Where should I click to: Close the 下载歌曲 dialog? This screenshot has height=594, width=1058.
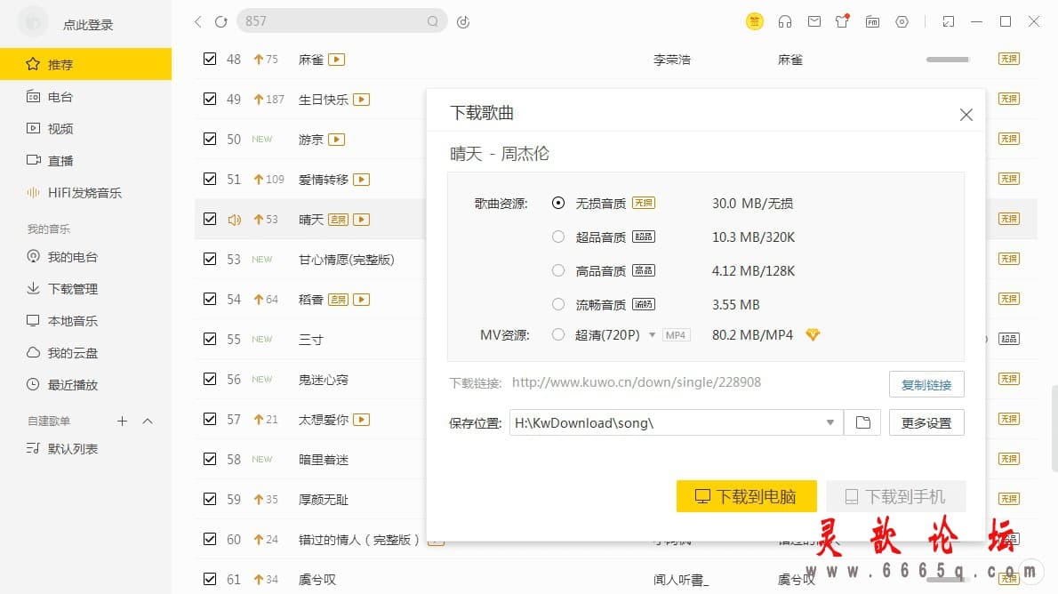coord(966,115)
